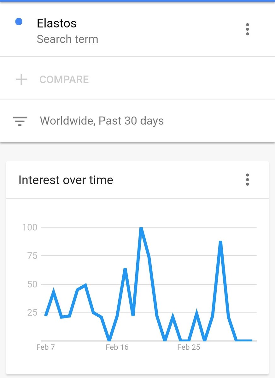275x378 pixels.
Task: Open the Interest over time options menu
Action: tap(247, 180)
